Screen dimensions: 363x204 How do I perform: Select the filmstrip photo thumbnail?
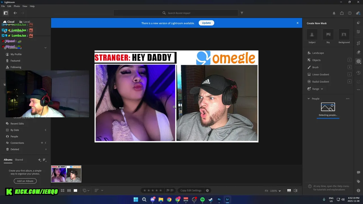(x=66, y=174)
